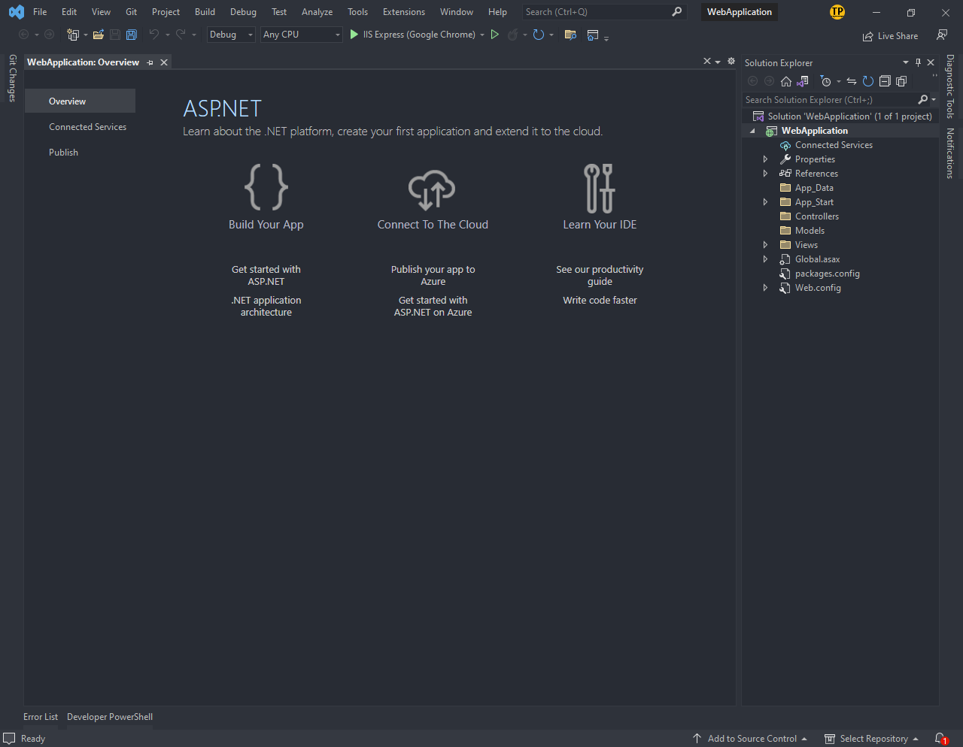Click the Solution Explorer Home icon
The height and width of the screenshot is (747, 963).
(786, 81)
